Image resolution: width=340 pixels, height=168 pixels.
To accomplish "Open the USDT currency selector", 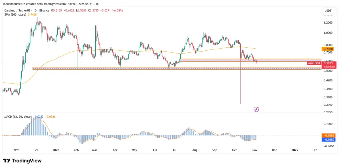I will pos(327,11).
